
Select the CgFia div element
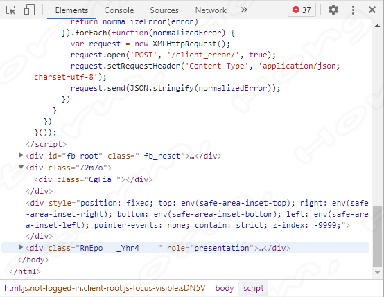[x=94, y=179]
